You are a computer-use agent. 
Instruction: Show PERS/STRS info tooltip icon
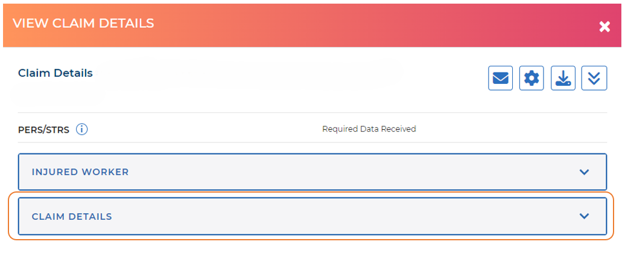[x=82, y=129]
